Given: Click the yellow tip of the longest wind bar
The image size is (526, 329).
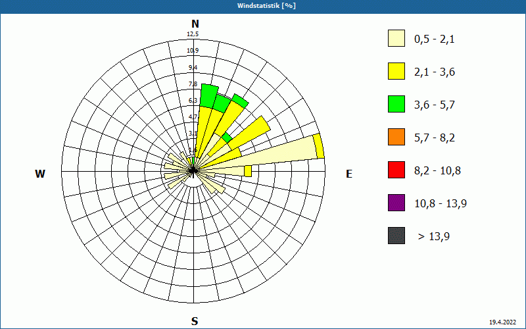Looking at the screenshot, I should click(319, 146).
